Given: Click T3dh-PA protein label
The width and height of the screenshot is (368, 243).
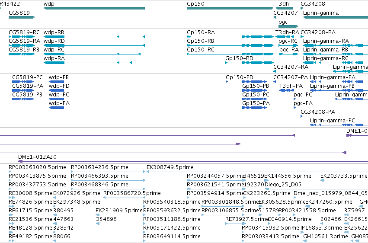Looking at the screenshot, I should (x=291, y=86).
